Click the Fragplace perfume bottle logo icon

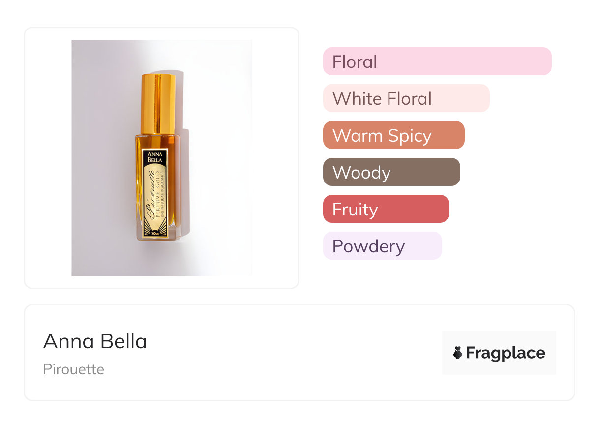click(x=458, y=353)
